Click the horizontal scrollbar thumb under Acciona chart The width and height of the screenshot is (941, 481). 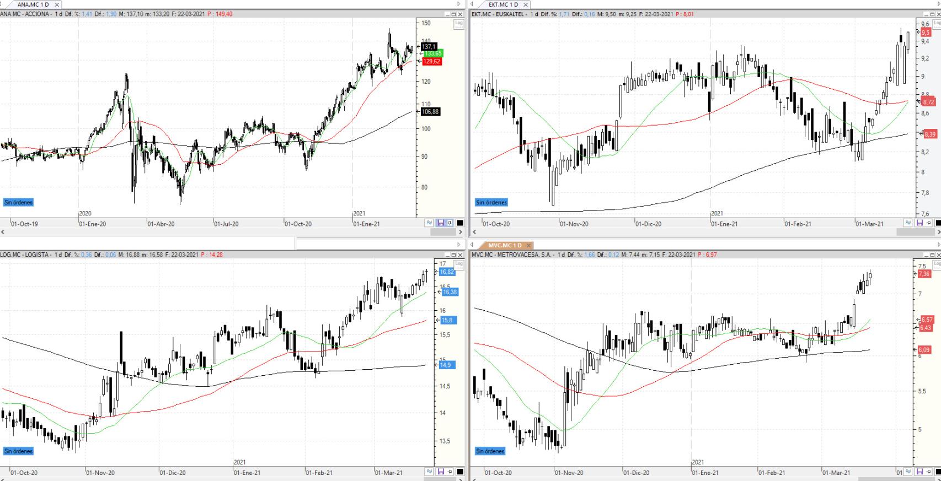(442, 233)
